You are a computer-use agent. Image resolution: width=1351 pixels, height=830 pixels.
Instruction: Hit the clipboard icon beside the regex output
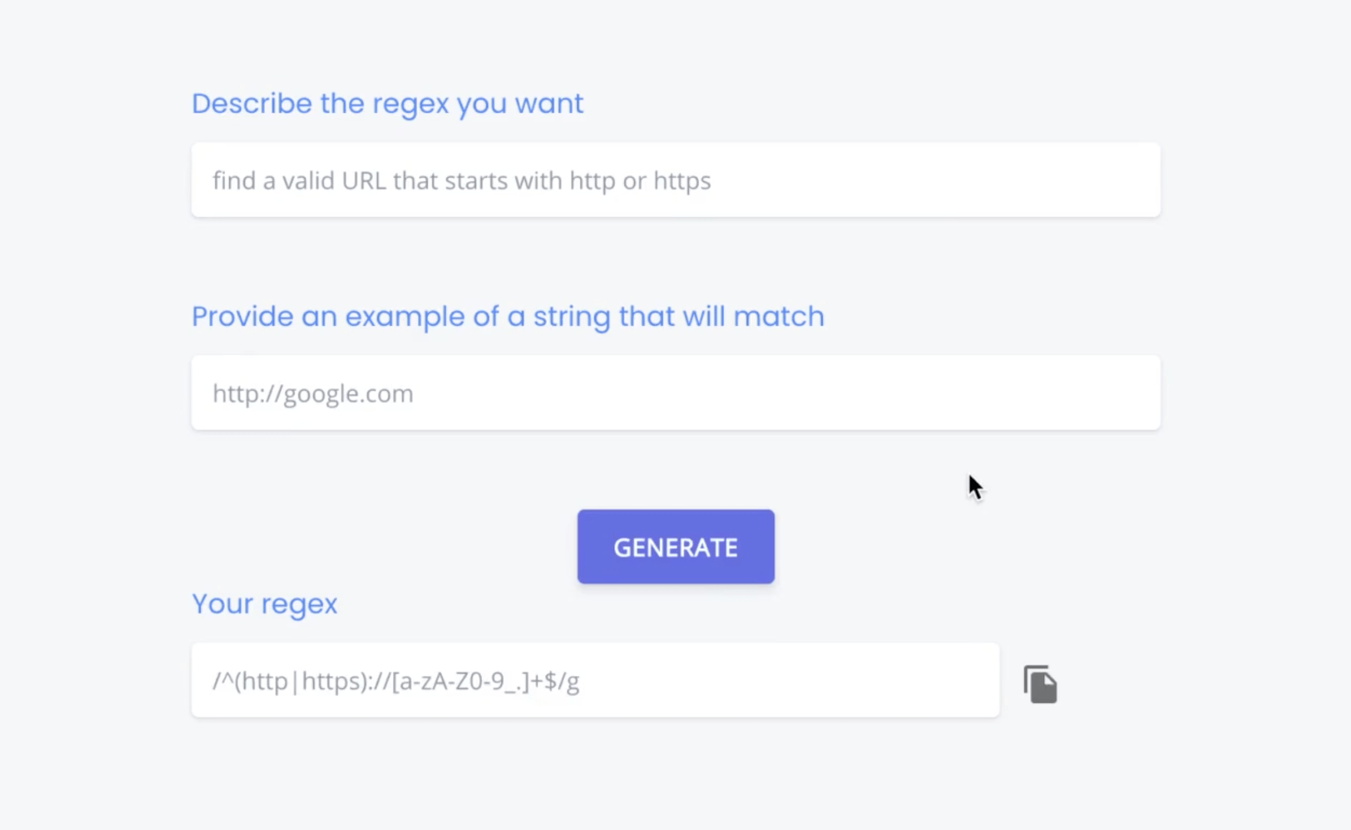1040,684
